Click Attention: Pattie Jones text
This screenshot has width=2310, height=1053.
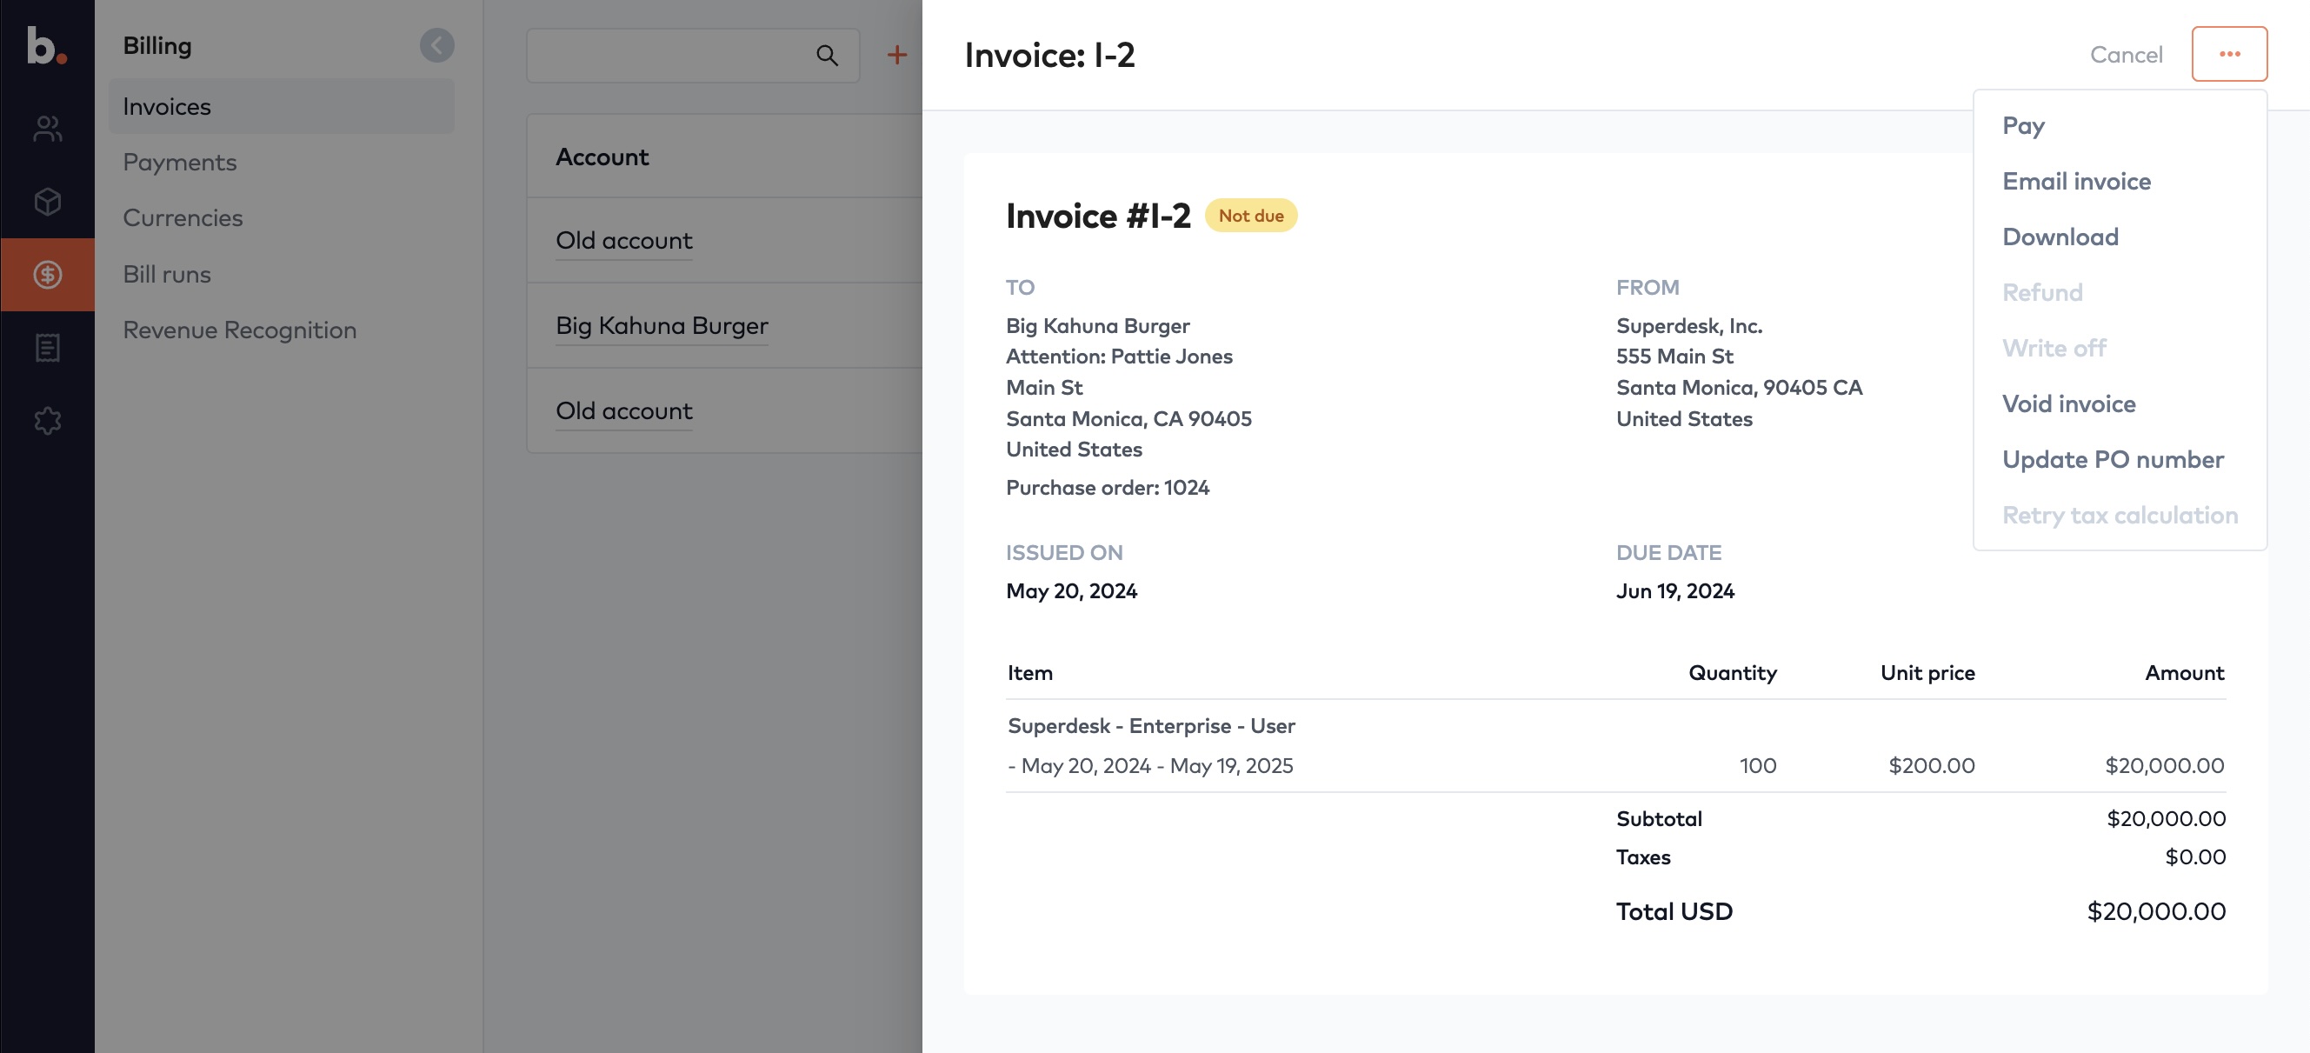click(1118, 357)
